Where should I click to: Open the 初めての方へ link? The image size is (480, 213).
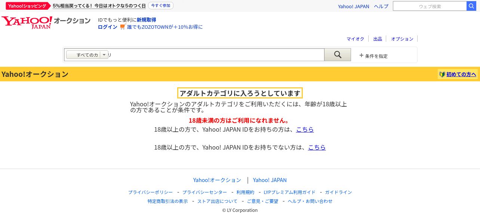461,74
